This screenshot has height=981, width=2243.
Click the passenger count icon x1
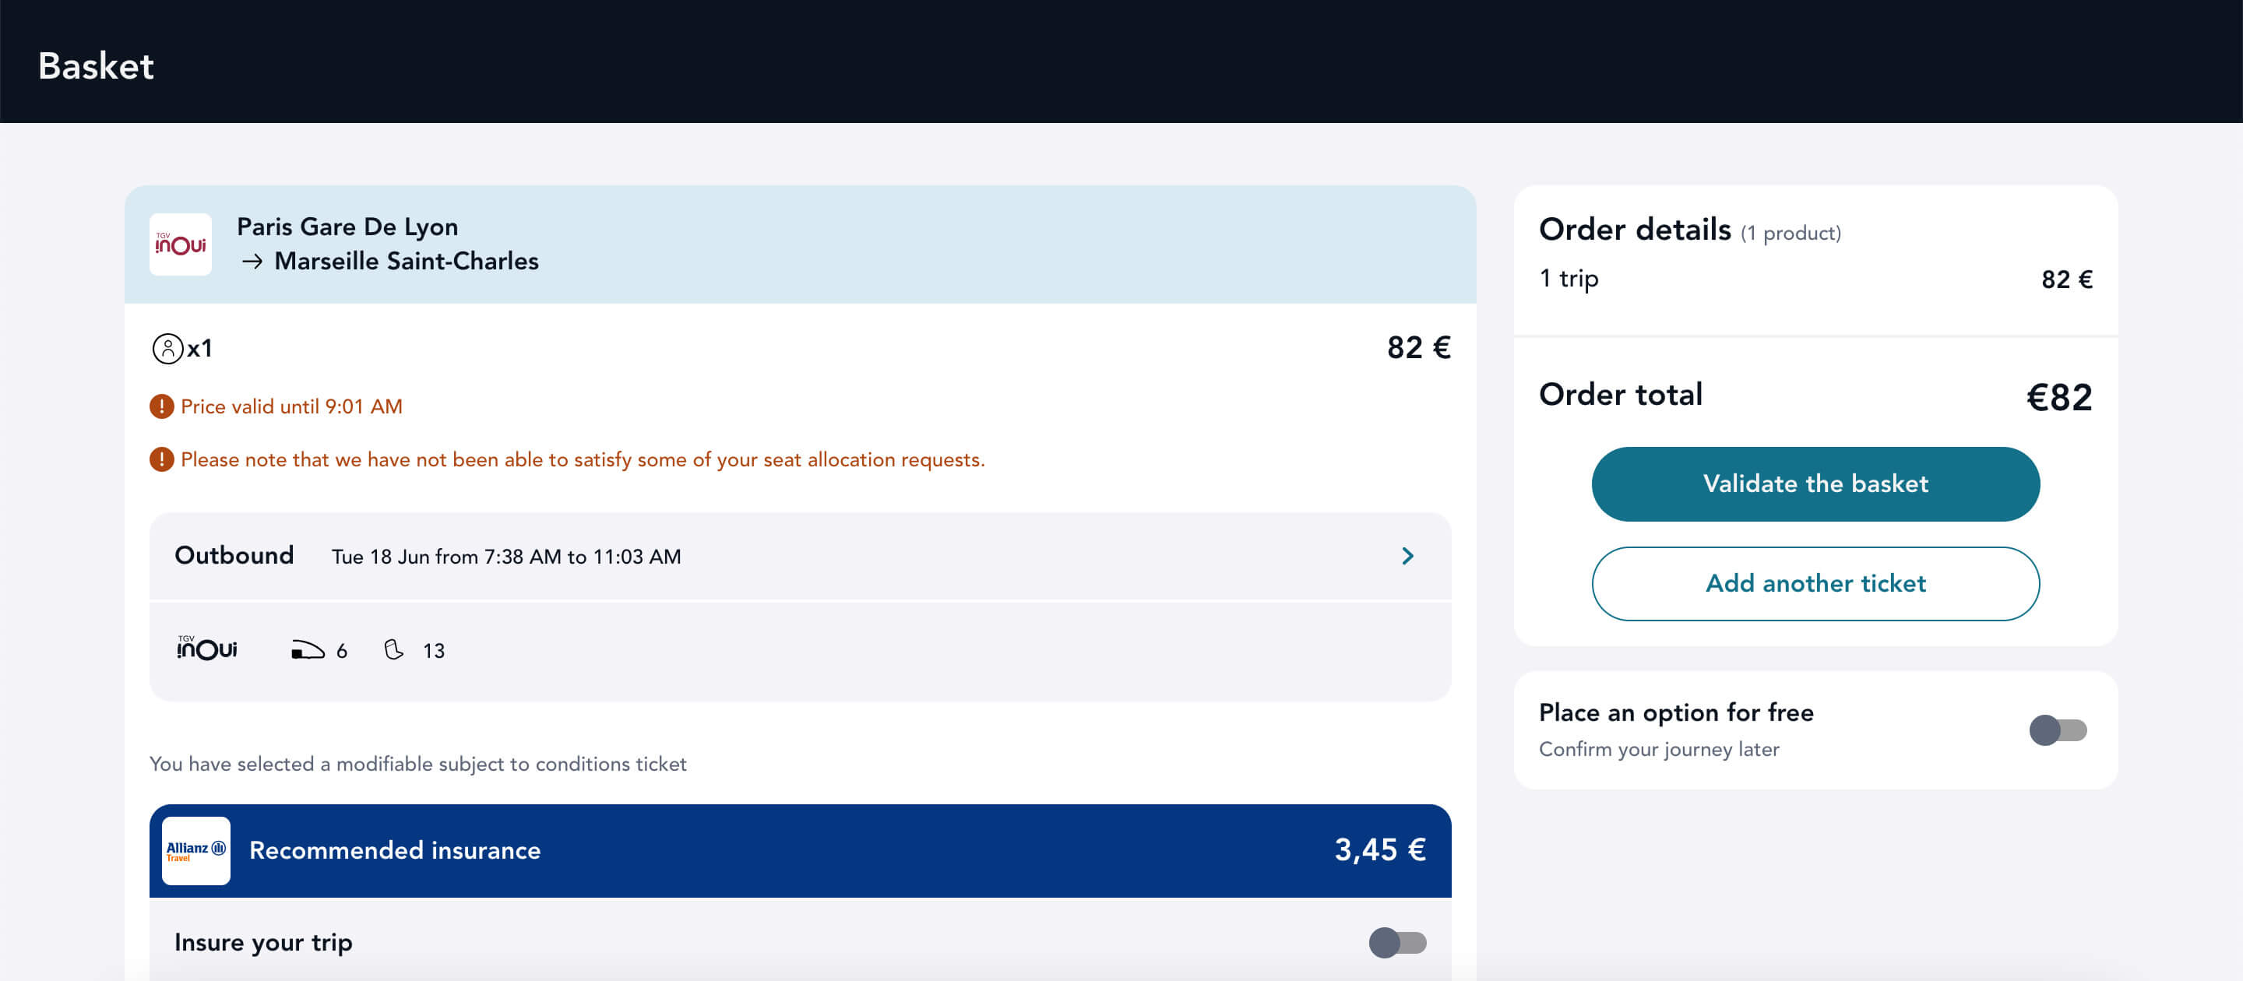coord(167,348)
